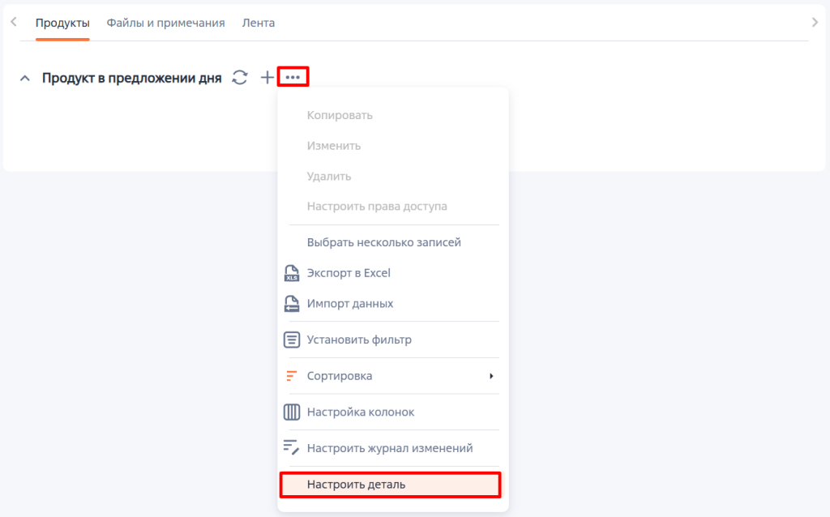Click the filter icon in the menu
This screenshot has width=830, height=517.
click(x=292, y=340)
